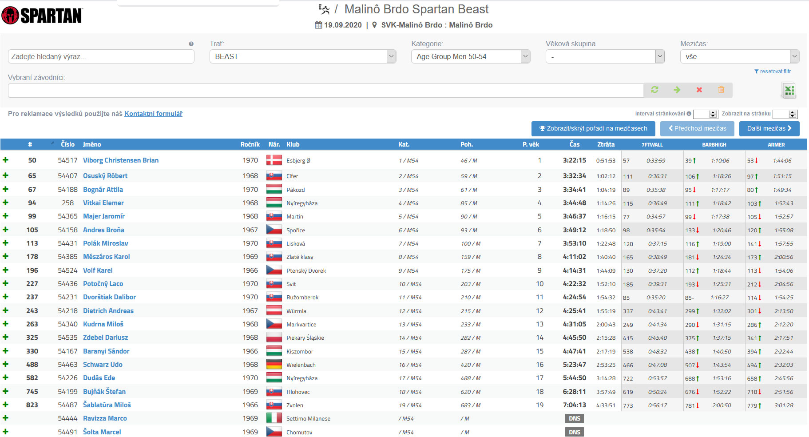Viewport: 809px width, 437px height.
Task: Add Volf Karel with the plus icon
Action: tap(5, 270)
